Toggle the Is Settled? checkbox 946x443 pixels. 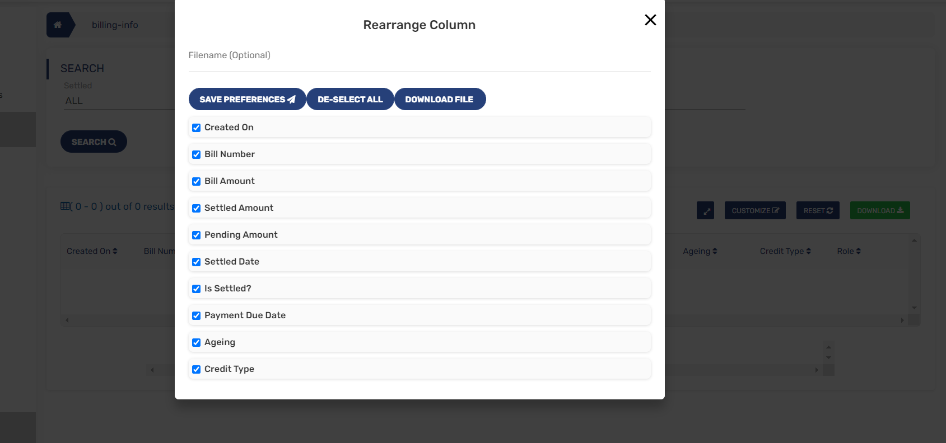pyautogui.click(x=197, y=289)
